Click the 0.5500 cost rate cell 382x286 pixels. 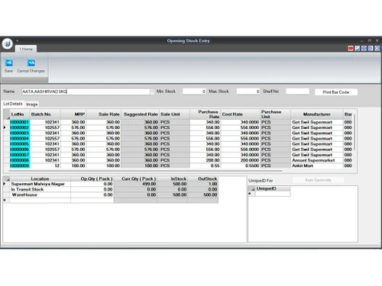tap(241, 165)
